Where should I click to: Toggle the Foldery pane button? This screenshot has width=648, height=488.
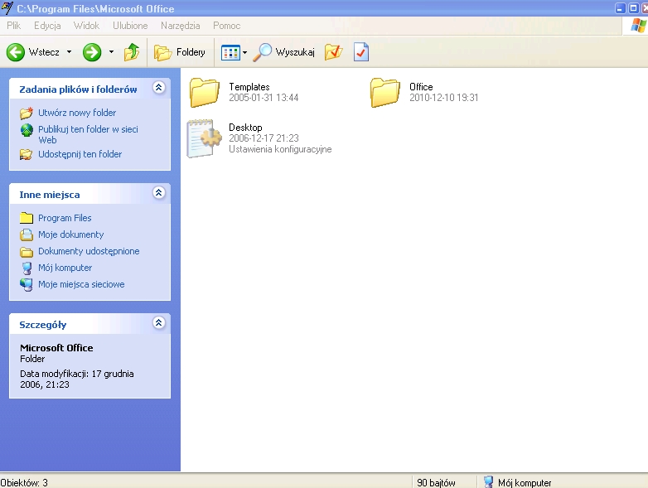point(180,52)
